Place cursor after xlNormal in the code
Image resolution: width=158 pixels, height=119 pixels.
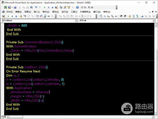[50, 92]
